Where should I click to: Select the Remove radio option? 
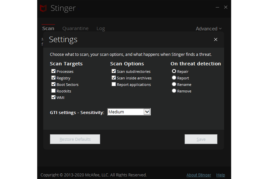click(x=174, y=91)
